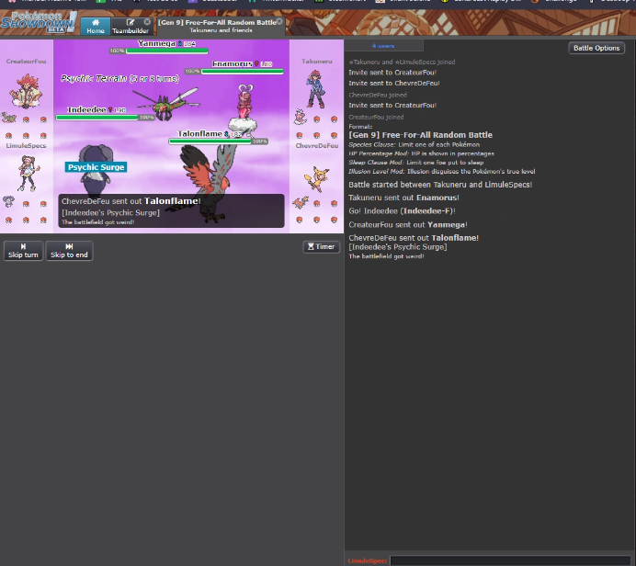
Task: Click 'Go! Indeedee (Indeedee-F)!' chat line
Action: point(402,211)
